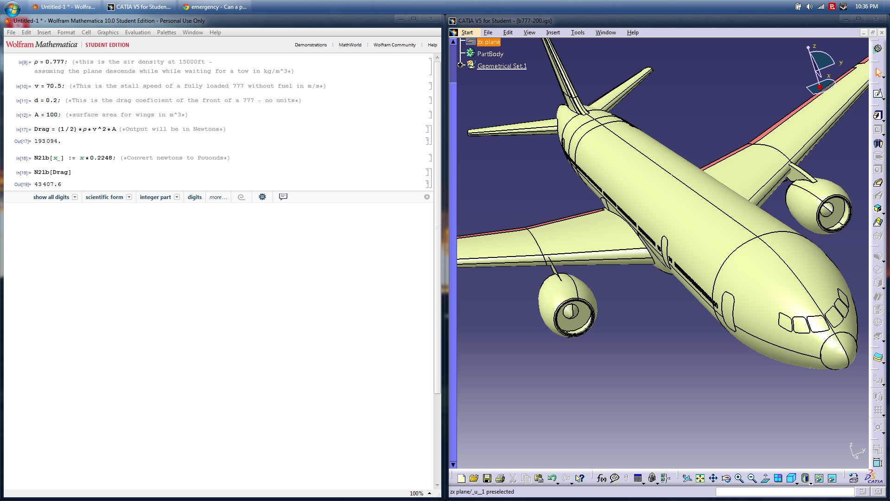Select the Tools menu in CATIA
The image size is (890, 501).
pyautogui.click(x=577, y=32)
